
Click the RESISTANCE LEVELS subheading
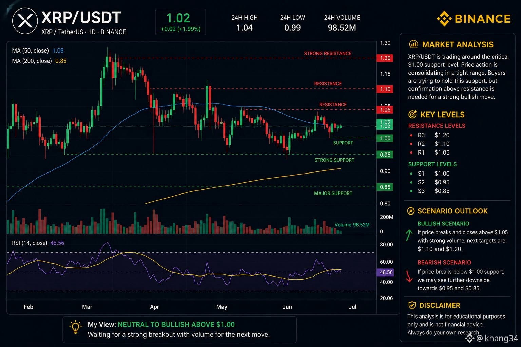pyautogui.click(x=437, y=126)
